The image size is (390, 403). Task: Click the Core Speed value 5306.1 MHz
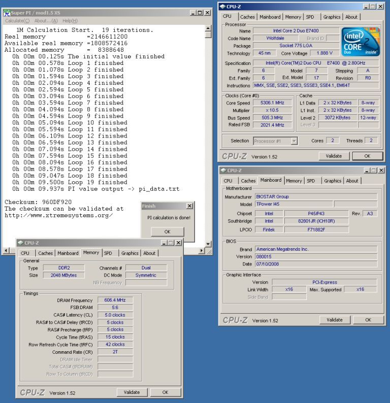pos(272,103)
